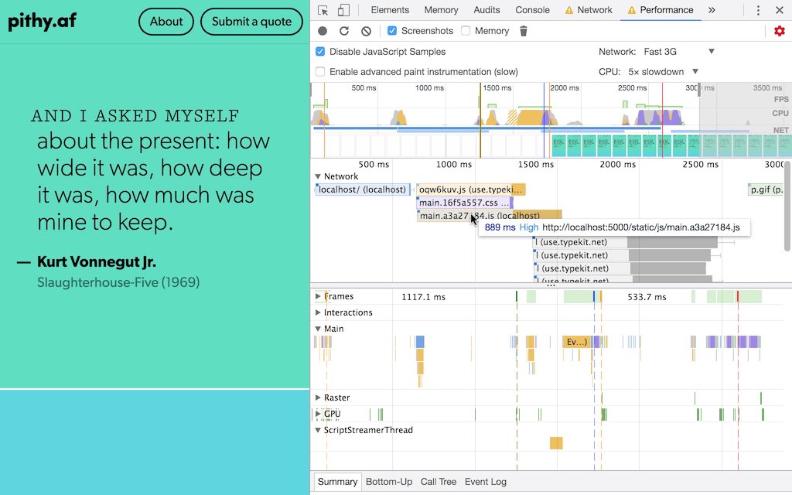
Task: Select the Summary tab
Action: tap(337, 482)
